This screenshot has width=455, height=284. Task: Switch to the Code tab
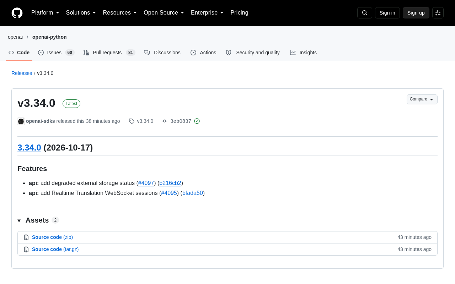point(19,53)
